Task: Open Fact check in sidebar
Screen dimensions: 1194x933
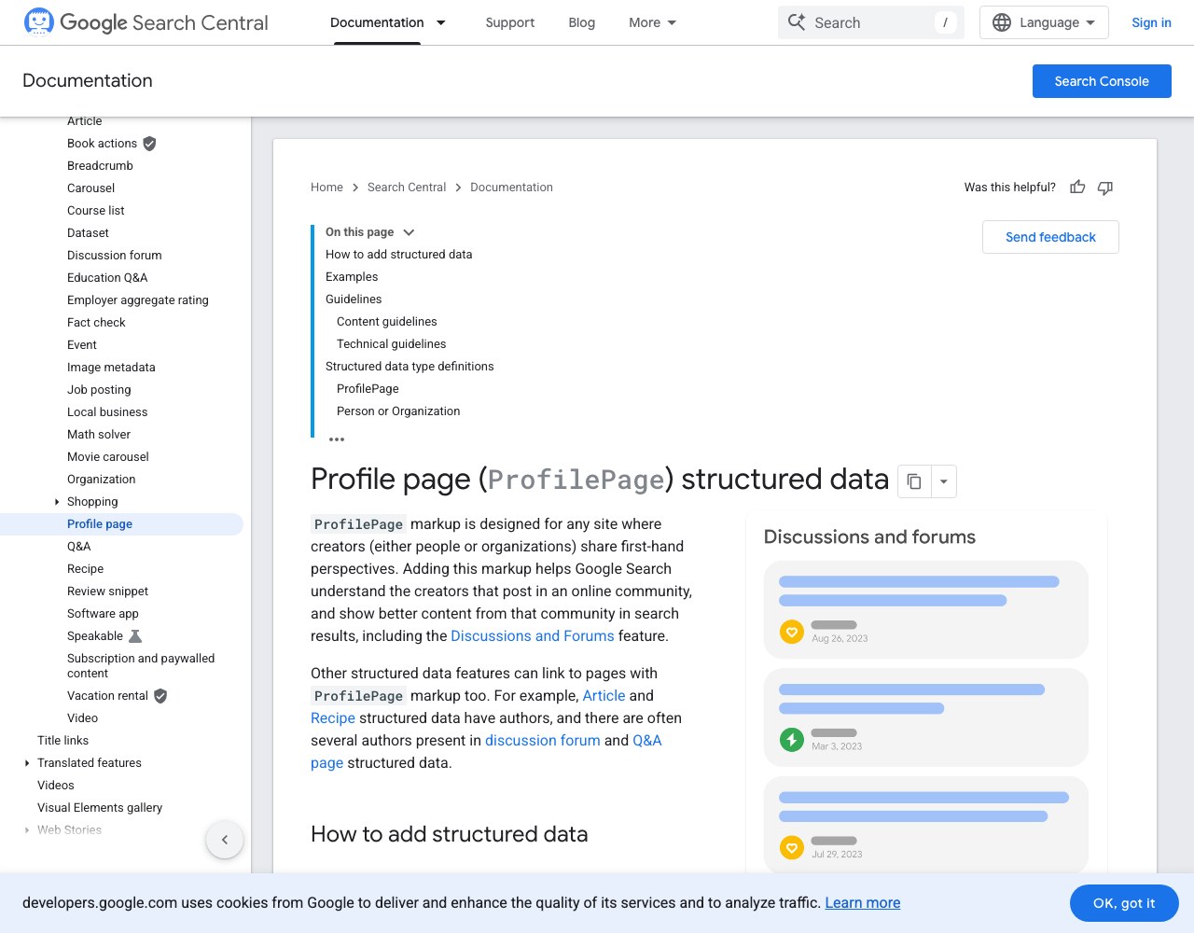Action: (96, 323)
